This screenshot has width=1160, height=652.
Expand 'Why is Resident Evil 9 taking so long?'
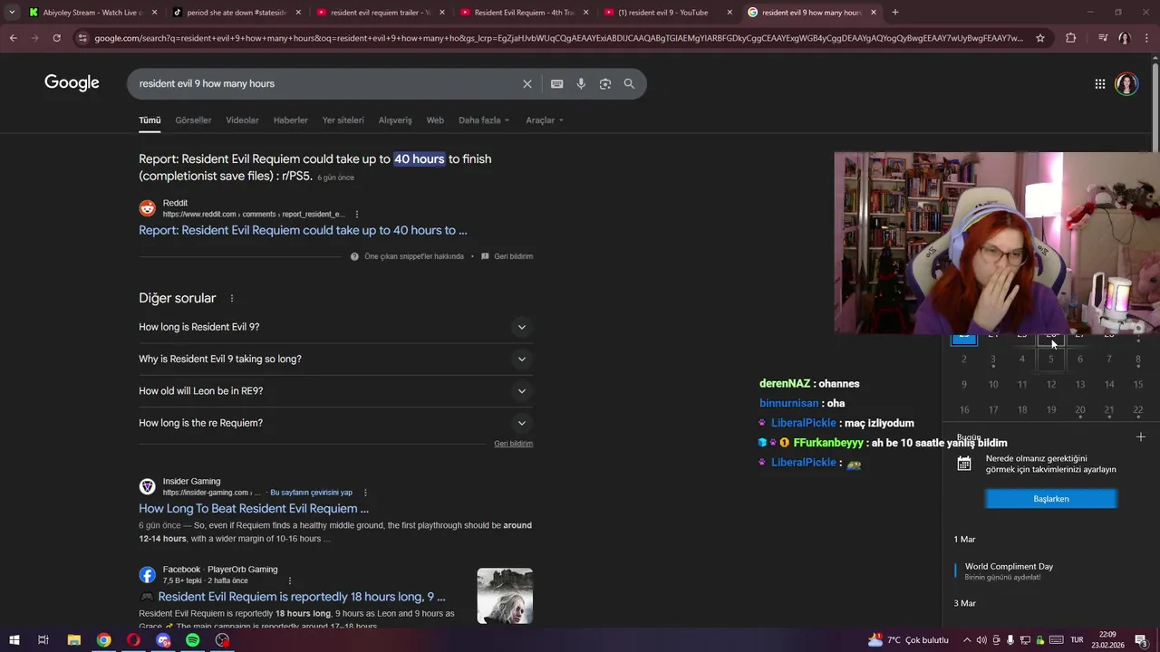335,359
